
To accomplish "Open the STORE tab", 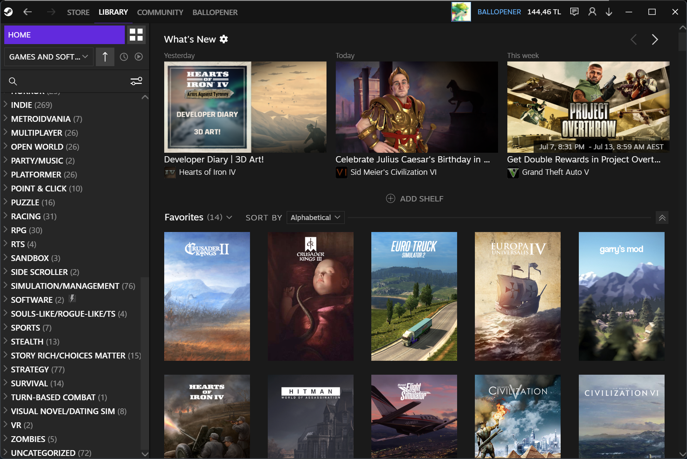I will tap(78, 12).
